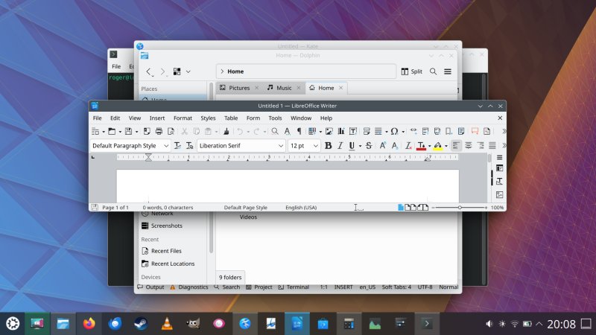
Task: Toggle Italic formatting
Action: click(340, 146)
